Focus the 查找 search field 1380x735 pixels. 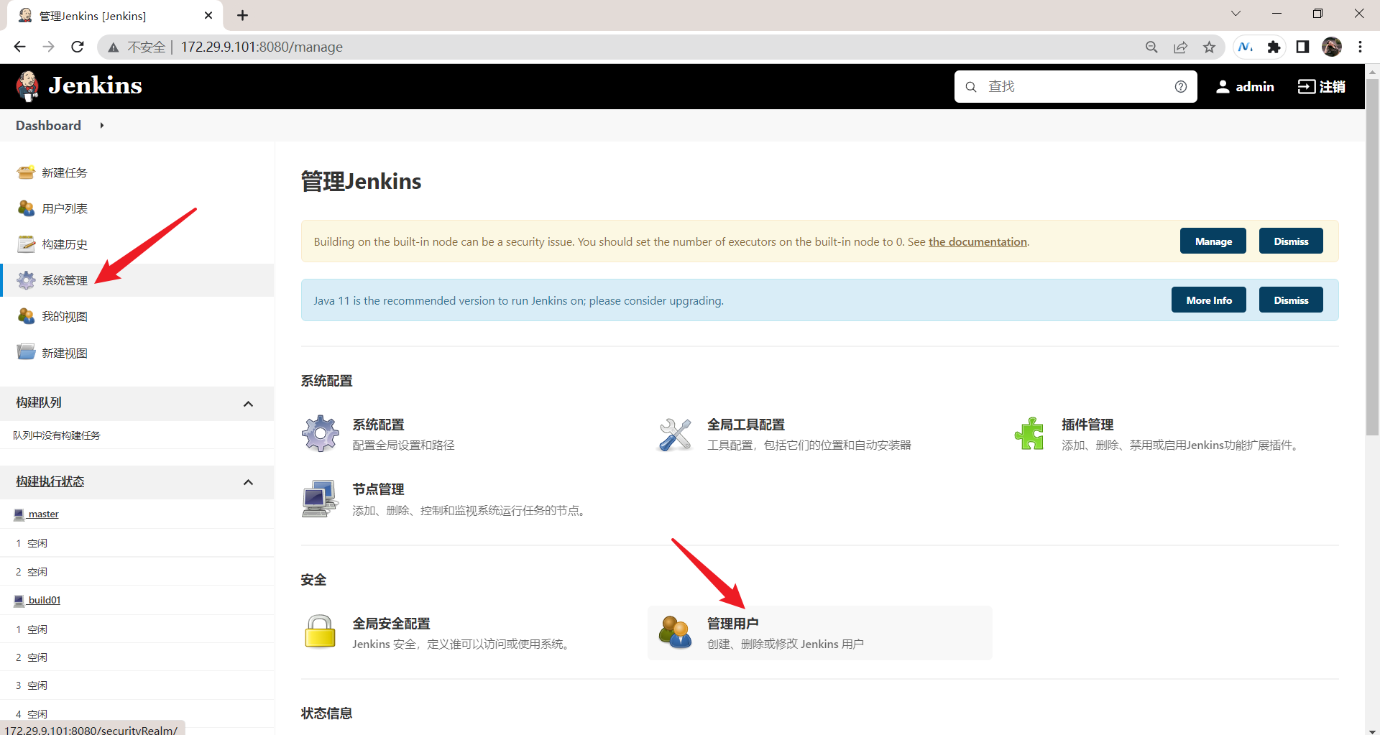click(x=1075, y=86)
